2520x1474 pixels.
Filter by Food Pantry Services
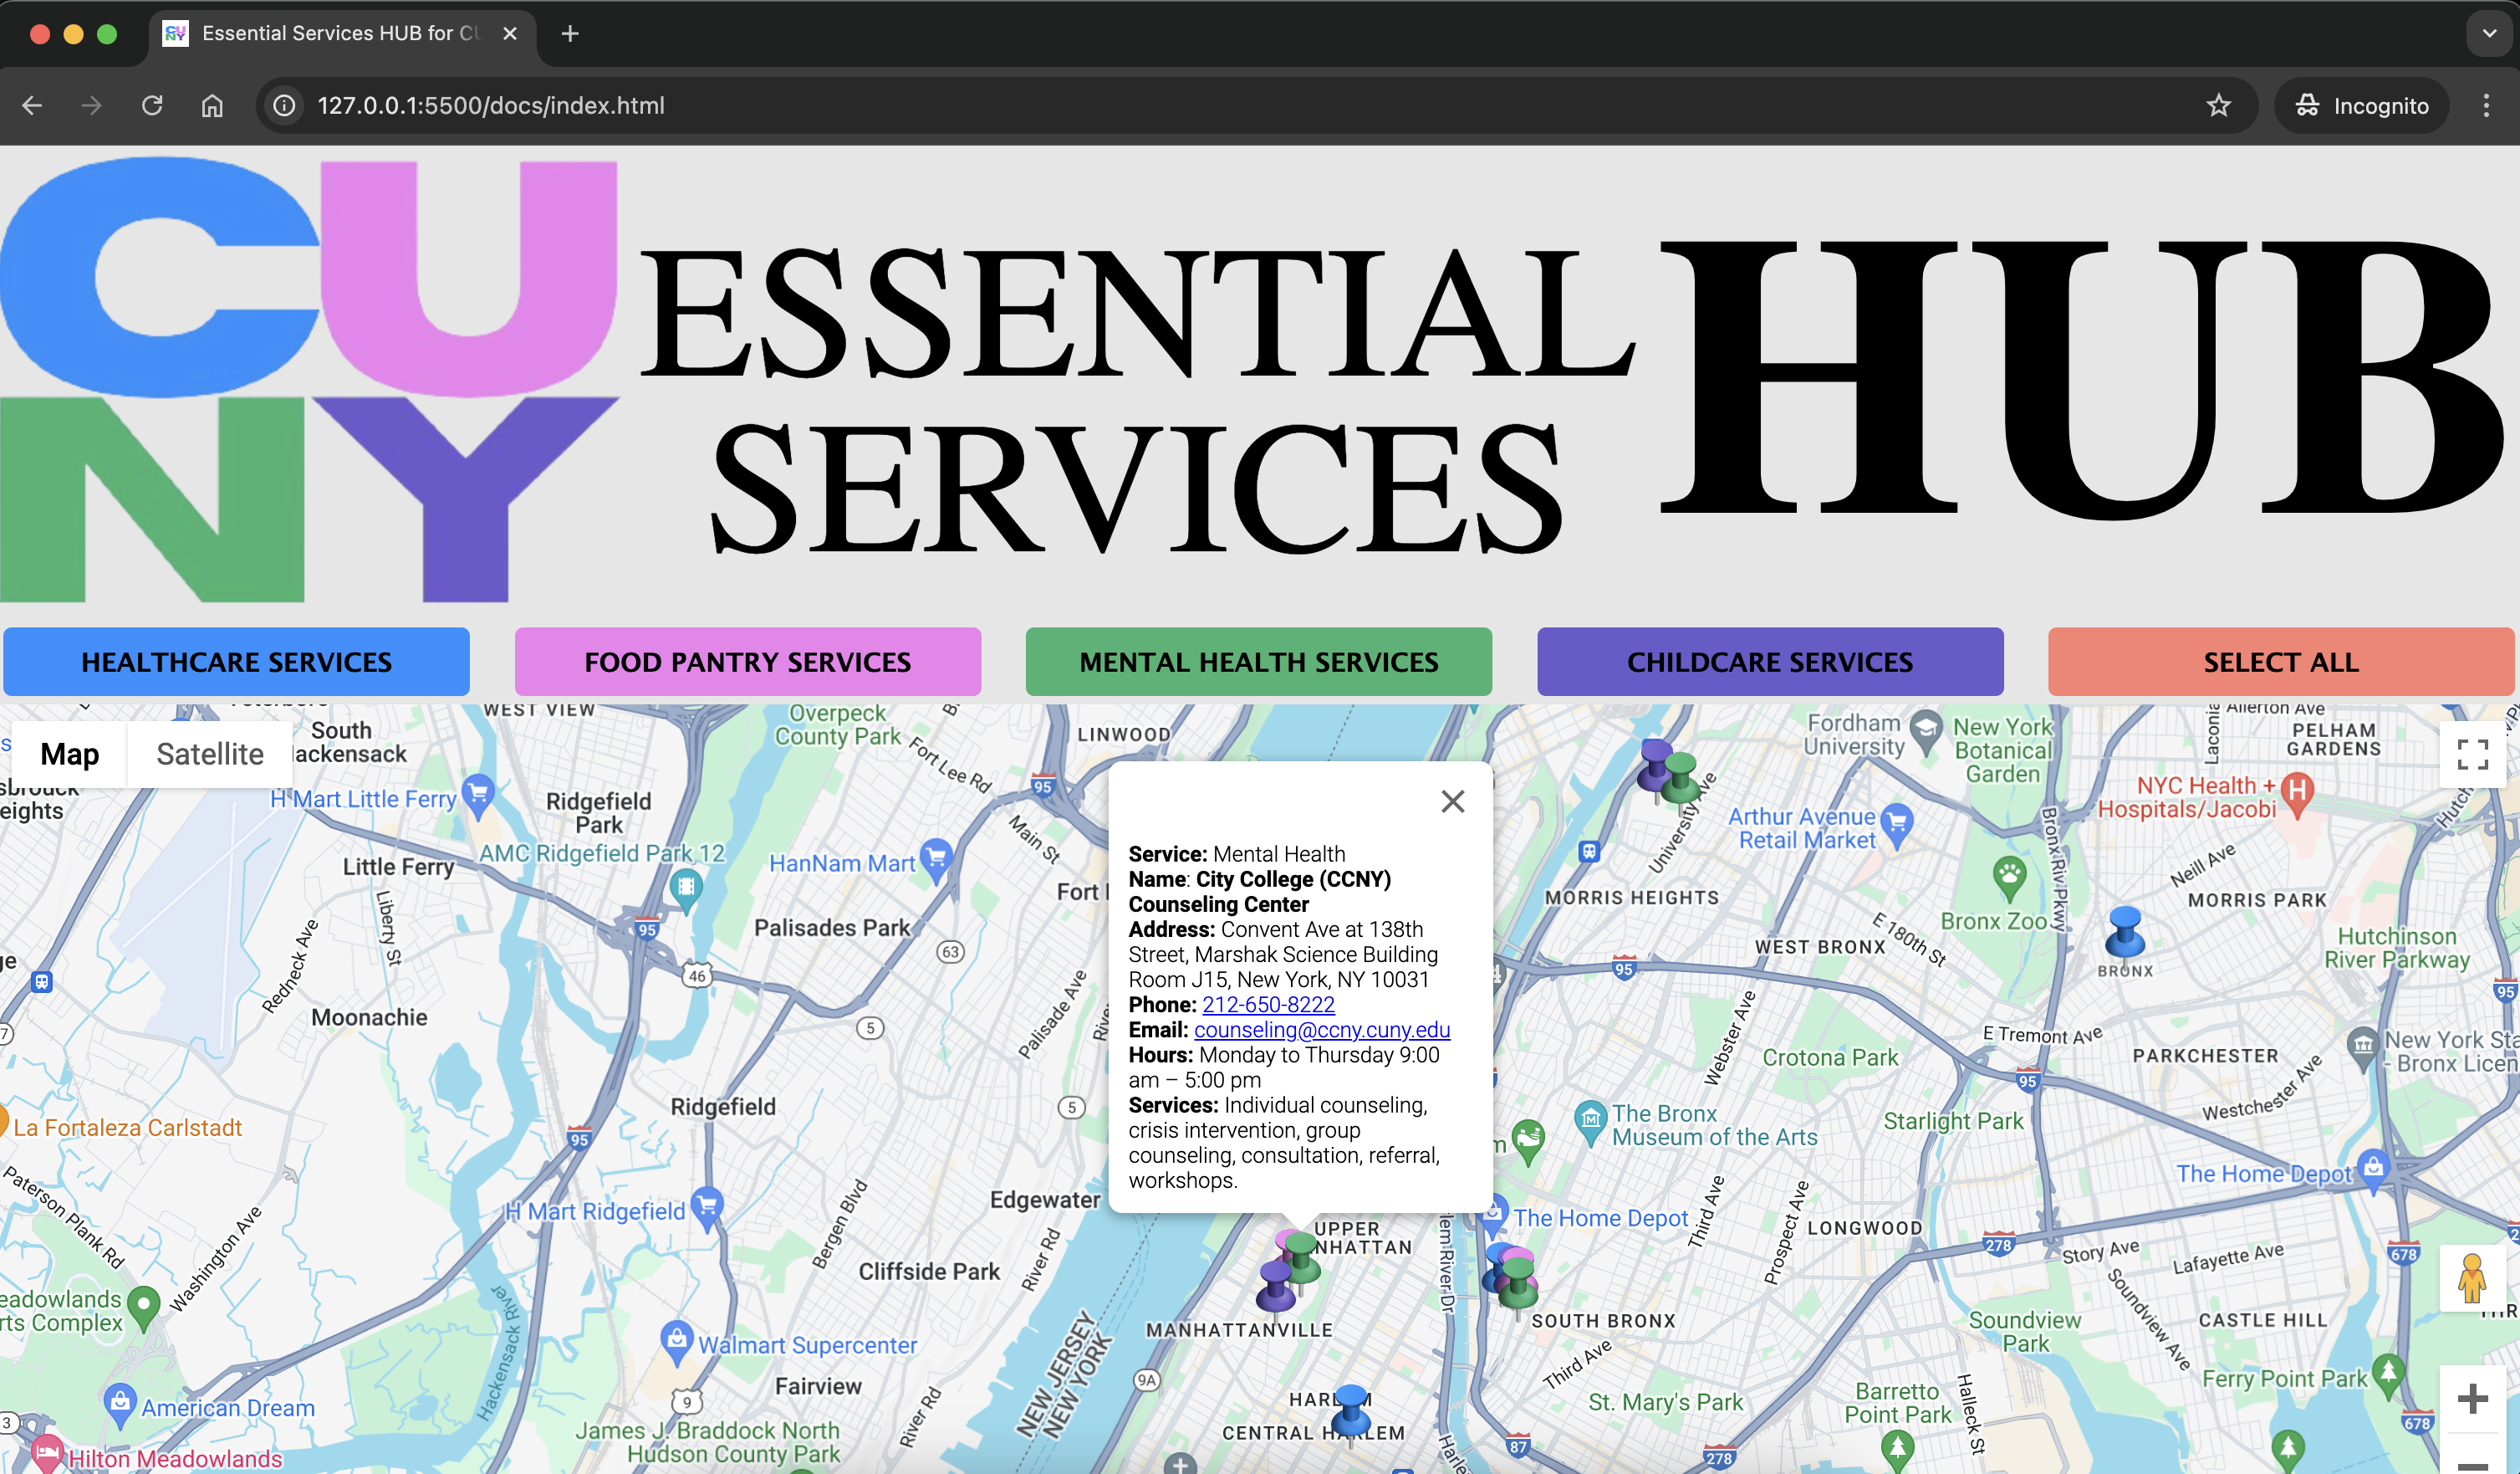tap(747, 662)
